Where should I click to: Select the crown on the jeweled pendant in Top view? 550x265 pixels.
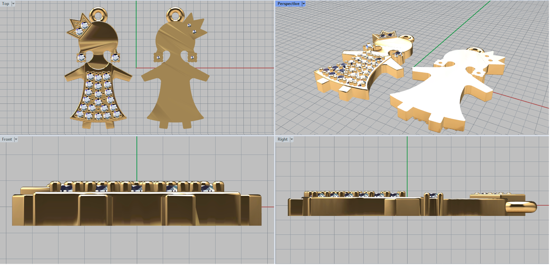[x=79, y=28]
